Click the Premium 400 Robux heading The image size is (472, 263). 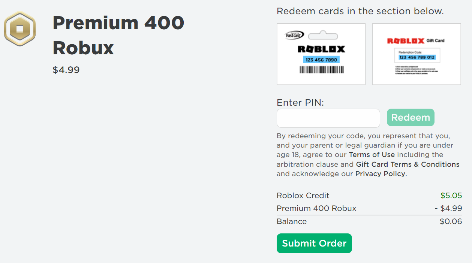coord(118,36)
